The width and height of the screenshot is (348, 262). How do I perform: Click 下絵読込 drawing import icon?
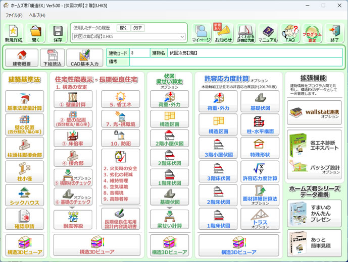click(53, 58)
